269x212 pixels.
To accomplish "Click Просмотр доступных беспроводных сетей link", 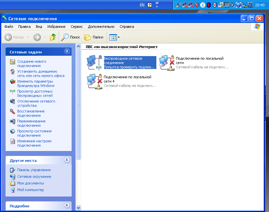I will click(x=35, y=94).
